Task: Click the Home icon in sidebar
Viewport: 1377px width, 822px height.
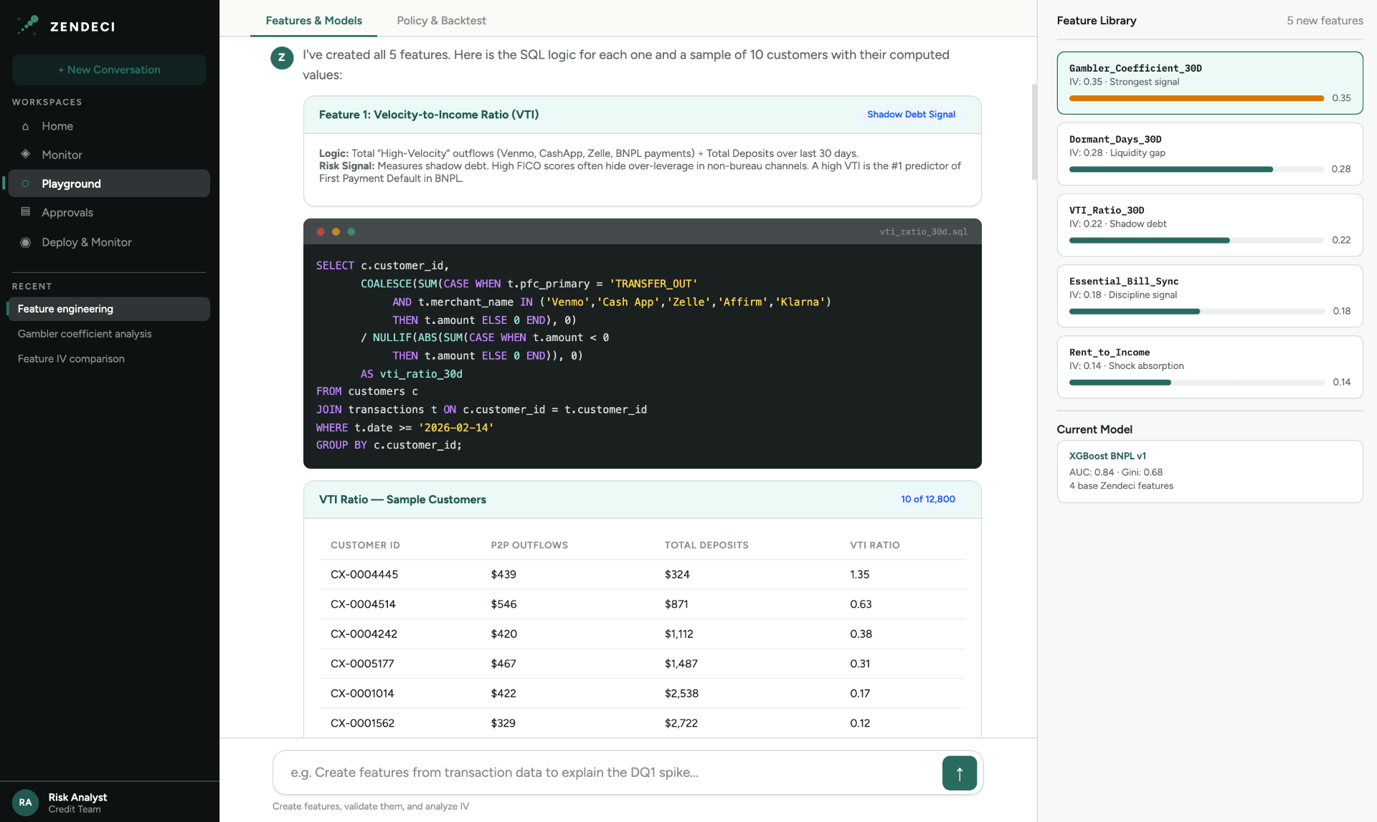Action: (26, 127)
